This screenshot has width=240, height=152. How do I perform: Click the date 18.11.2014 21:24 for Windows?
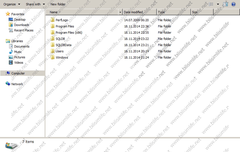136,57
